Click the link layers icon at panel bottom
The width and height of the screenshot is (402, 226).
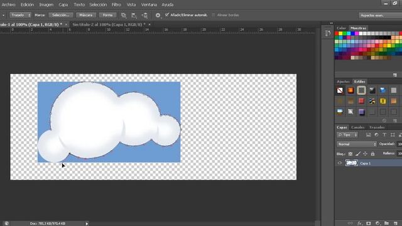pyautogui.click(x=350, y=223)
